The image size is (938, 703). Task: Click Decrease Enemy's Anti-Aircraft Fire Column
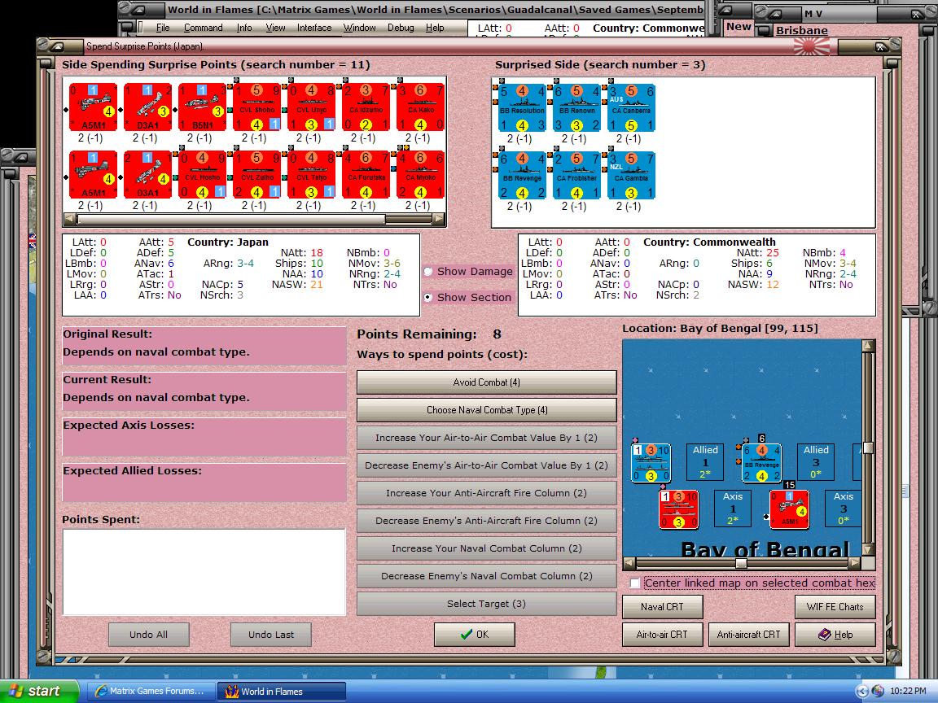[486, 521]
